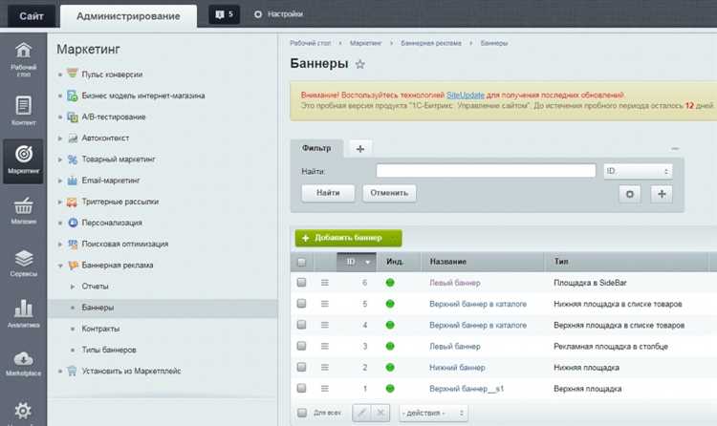The image size is (717, 426).
Task: Click the edit pencil button below table
Action: (361, 414)
